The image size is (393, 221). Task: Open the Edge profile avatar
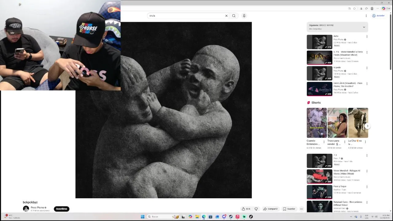pos(372,9)
